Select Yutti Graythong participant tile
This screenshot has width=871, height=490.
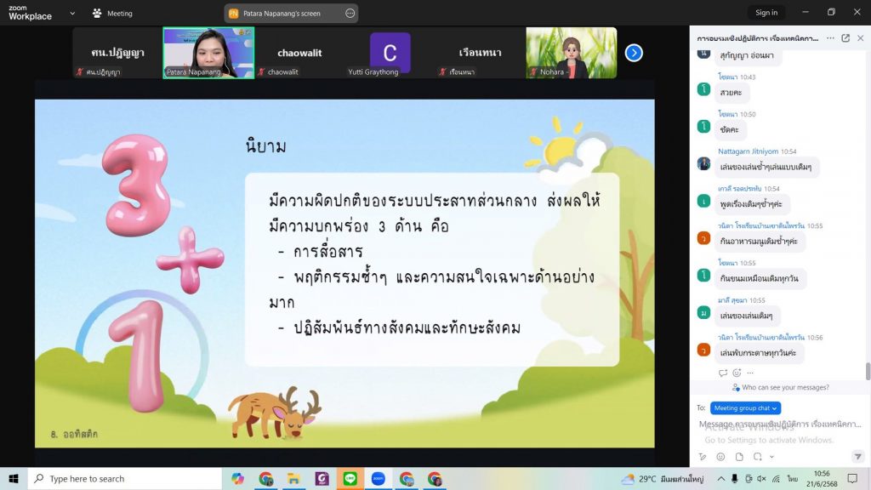pos(390,53)
